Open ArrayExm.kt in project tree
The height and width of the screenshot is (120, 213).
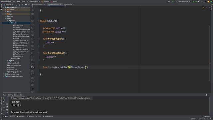[19, 25]
